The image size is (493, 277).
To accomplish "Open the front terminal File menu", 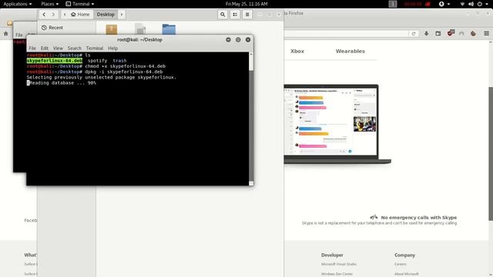I will click(x=32, y=48).
